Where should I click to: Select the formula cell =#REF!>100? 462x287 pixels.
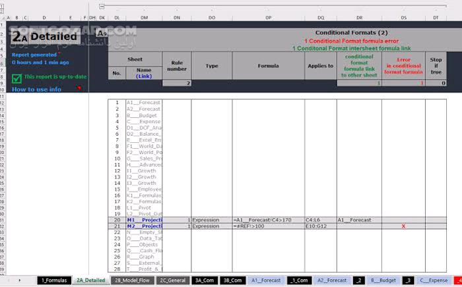268,226
